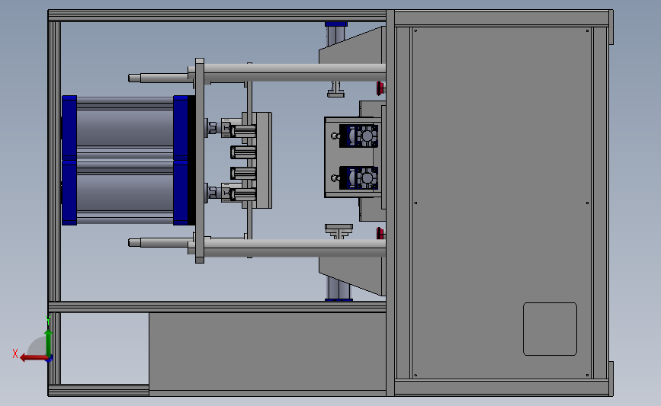Viewport: 661px width, 406px height.
Task: Select the lower red component near vertical frame
Action: [x=380, y=233]
